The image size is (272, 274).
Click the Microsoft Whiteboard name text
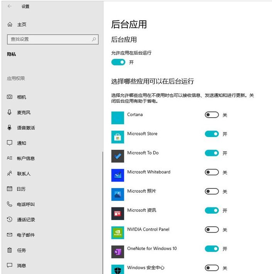pos(149,172)
